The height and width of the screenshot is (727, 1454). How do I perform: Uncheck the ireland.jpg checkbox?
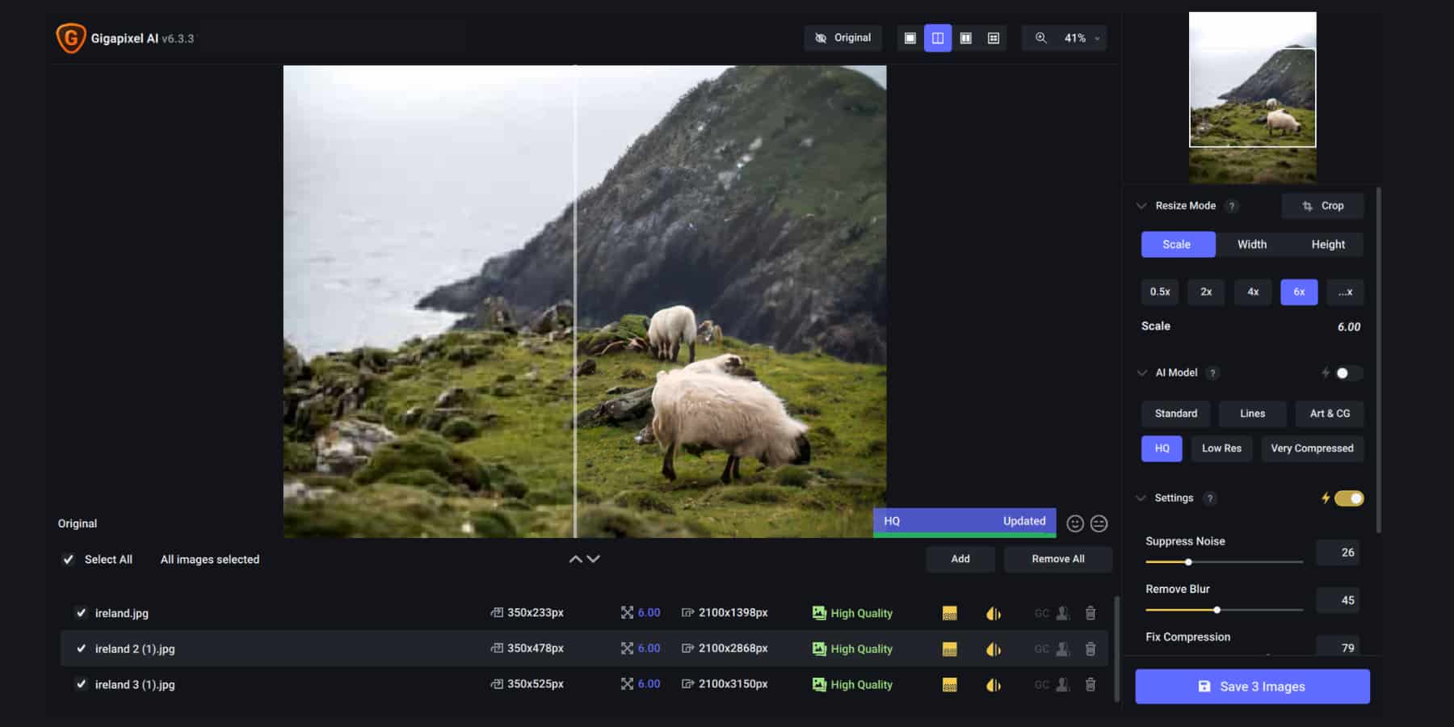(x=81, y=613)
